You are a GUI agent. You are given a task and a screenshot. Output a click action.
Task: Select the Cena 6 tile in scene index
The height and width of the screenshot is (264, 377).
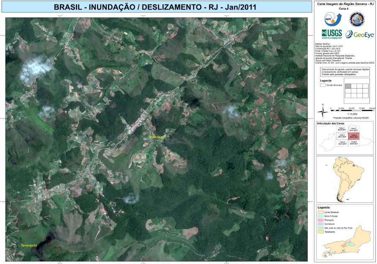(354, 143)
